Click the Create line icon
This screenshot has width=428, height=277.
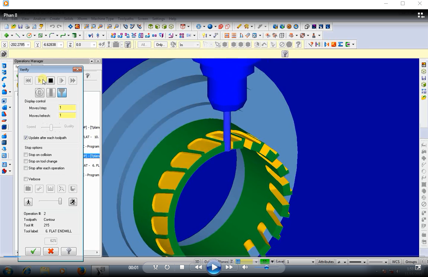coord(18,35)
